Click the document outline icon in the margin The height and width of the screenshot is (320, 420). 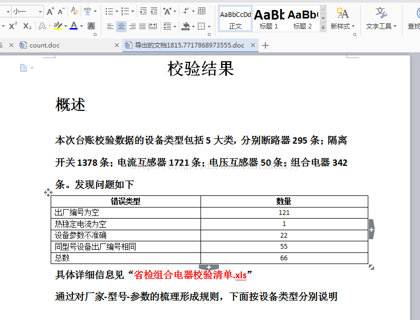24,68
